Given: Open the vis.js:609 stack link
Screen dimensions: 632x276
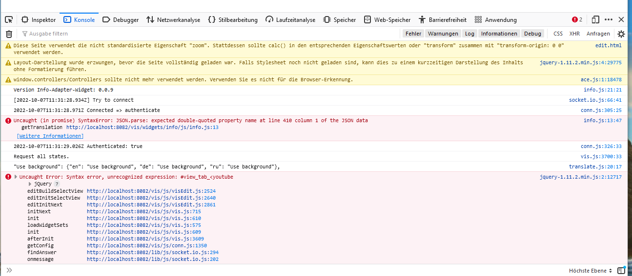Looking at the screenshot, I should click(144, 232).
